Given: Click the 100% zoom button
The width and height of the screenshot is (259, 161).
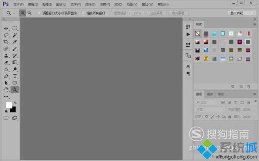Looking at the screenshot, I should (138, 13).
